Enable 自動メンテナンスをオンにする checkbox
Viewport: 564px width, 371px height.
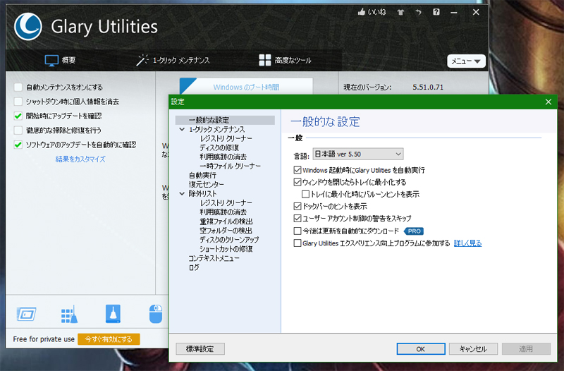pos(18,87)
